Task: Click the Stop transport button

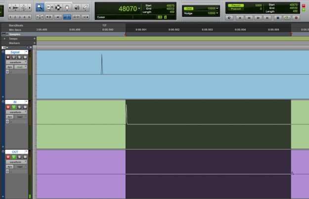Action: point(278,17)
